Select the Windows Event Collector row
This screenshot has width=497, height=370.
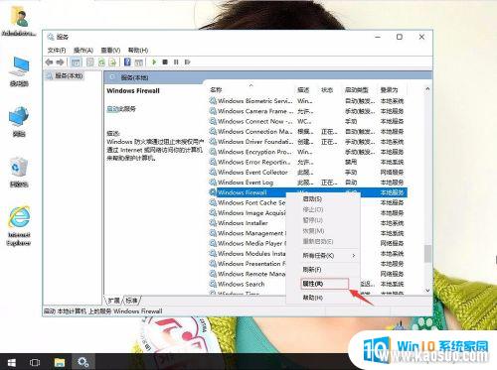[307, 173]
